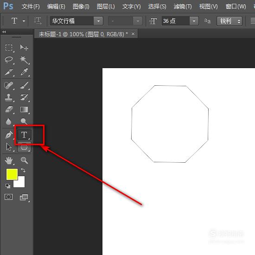Select the Pen tool
Image resolution: width=255 pixels, height=255 pixels.
[9, 135]
